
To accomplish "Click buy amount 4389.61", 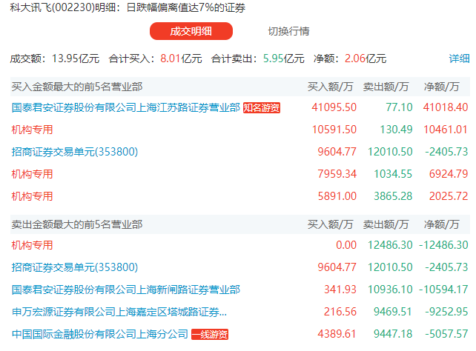I will pyautogui.click(x=337, y=334).
